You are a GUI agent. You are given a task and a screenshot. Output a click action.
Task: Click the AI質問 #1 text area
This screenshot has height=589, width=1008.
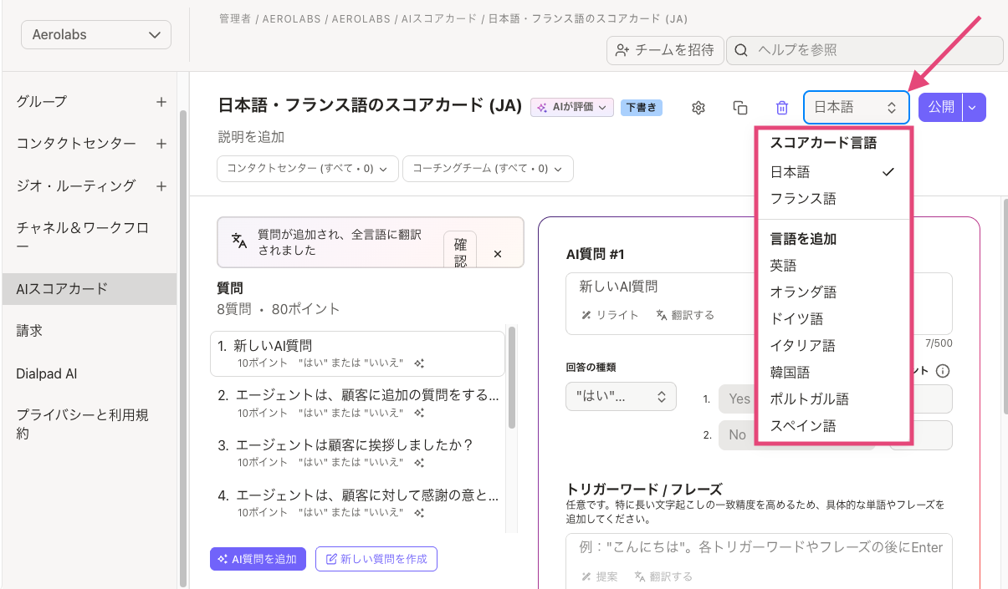[x=759, y=303]
